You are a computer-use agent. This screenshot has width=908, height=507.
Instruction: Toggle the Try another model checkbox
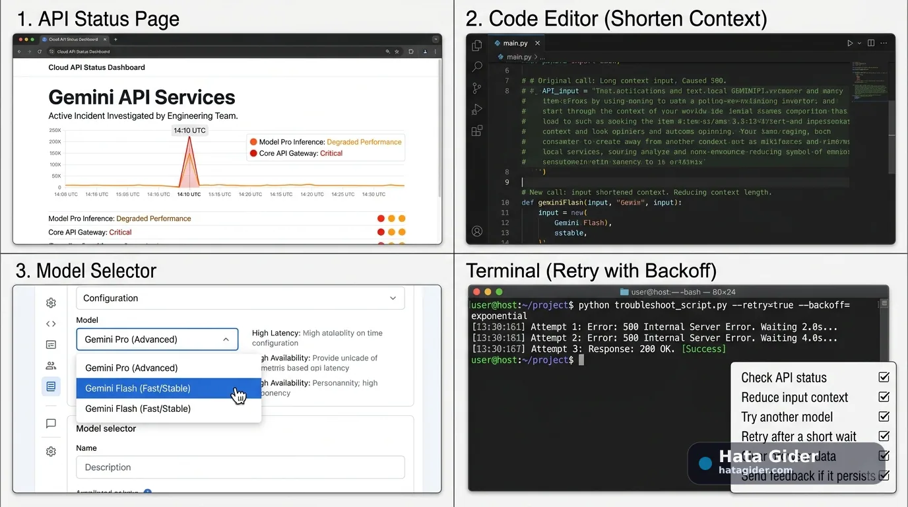click(884, 417)
